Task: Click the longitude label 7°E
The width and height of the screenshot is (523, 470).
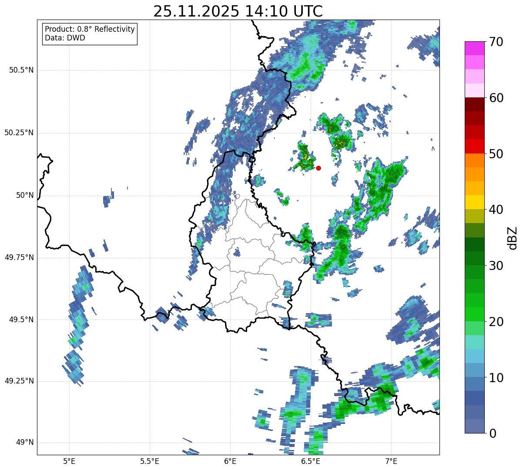Action: [x=391, y=461]
